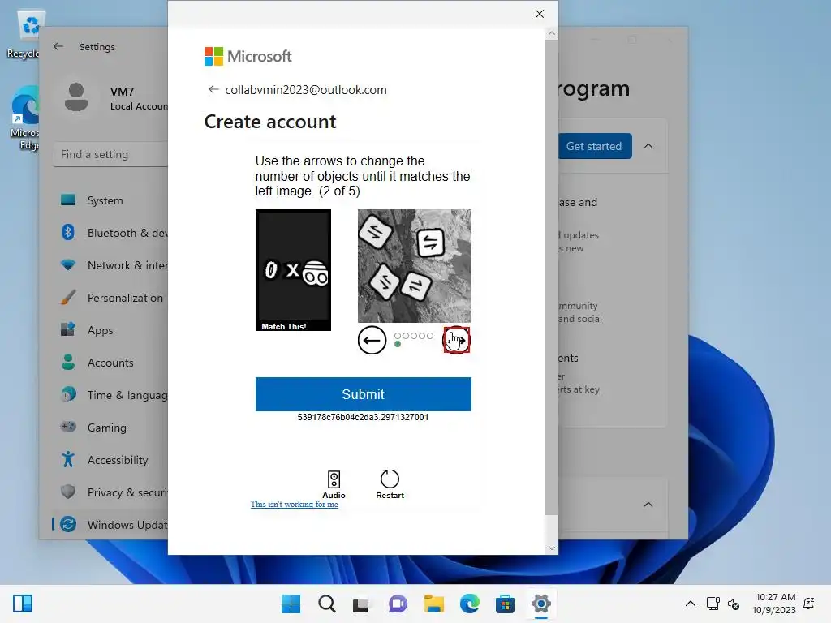Click the Settings gear on taskbar

(x=541, y=604)
